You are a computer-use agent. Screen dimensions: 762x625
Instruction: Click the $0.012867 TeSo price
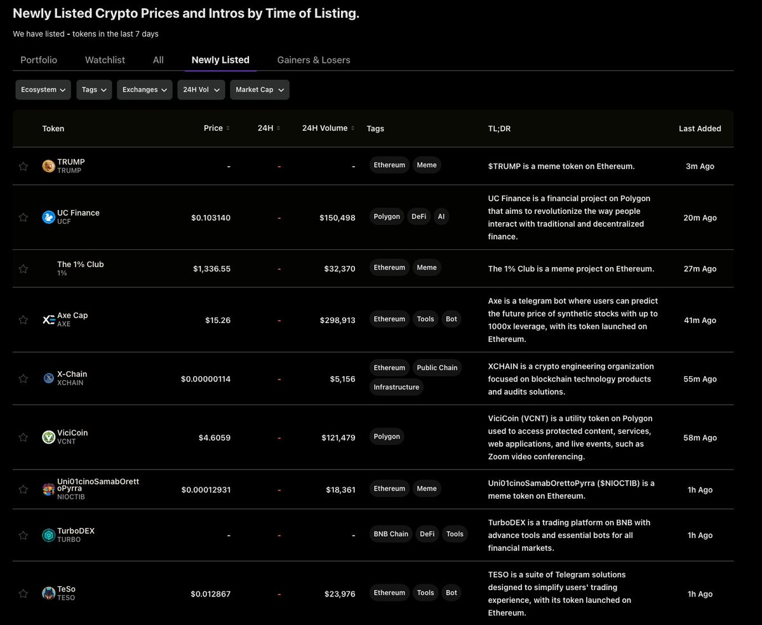pyautogui.click(x=211, y=594)
